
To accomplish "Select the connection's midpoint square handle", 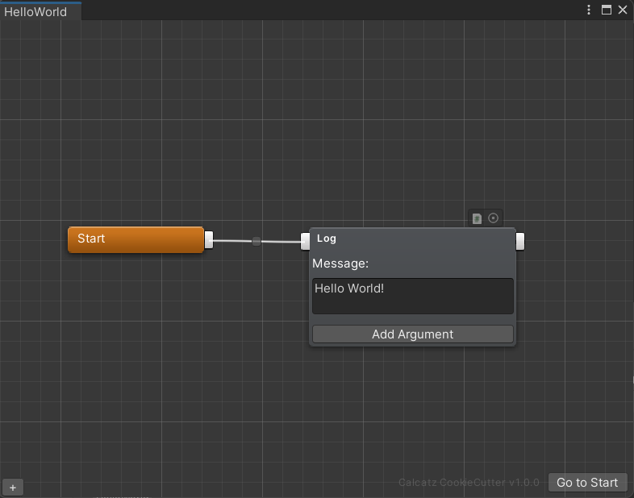I will click(257, 241).
